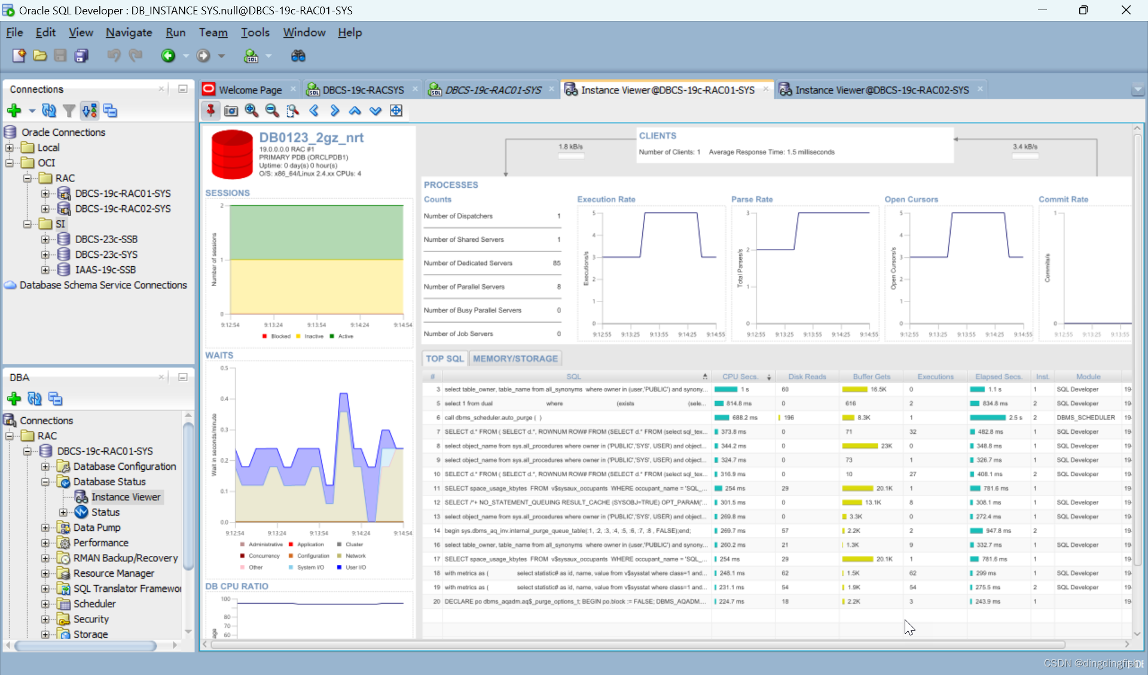This screenshot has height=675, width=1148.
Task: Collapse the OCI folder in Connections
Action: 10,163
